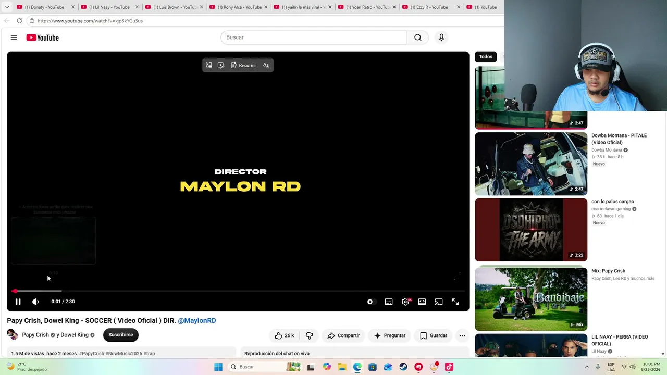This screenshot has height=375, width=667.
Task: Open Steam from the taskbar
Action: (403, 367)
